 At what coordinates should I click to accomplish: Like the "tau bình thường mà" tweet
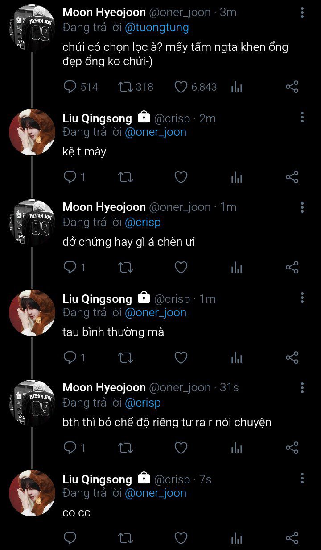tap(181, 358)
